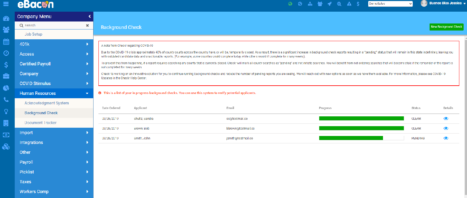Screen dimensions: 467x198
Task: Collapse the Company Menu panel chevron
Action: (x=90, y=17)
